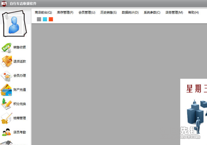207x145 pixels.
Task: Open the 账户充值 account recharge icon
Action: [7, 90]
